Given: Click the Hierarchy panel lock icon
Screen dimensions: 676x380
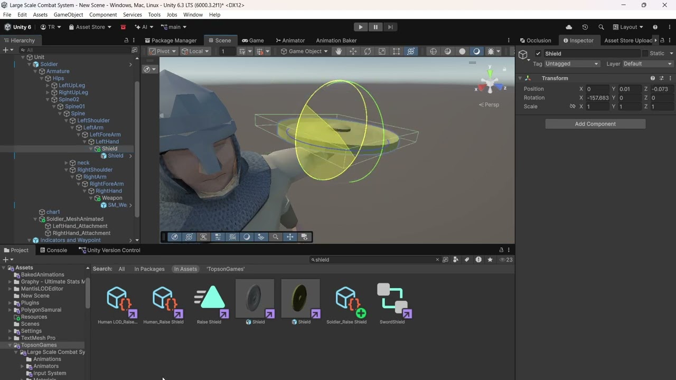Looking at the screenshot, I should [126, 40].
